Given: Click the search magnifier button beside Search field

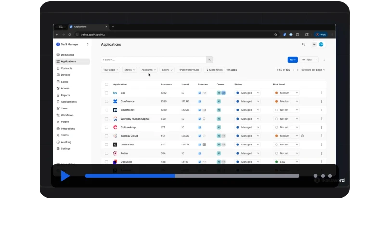Looking at the screenshot, I should pyautogui.click(x=209, y=60).
